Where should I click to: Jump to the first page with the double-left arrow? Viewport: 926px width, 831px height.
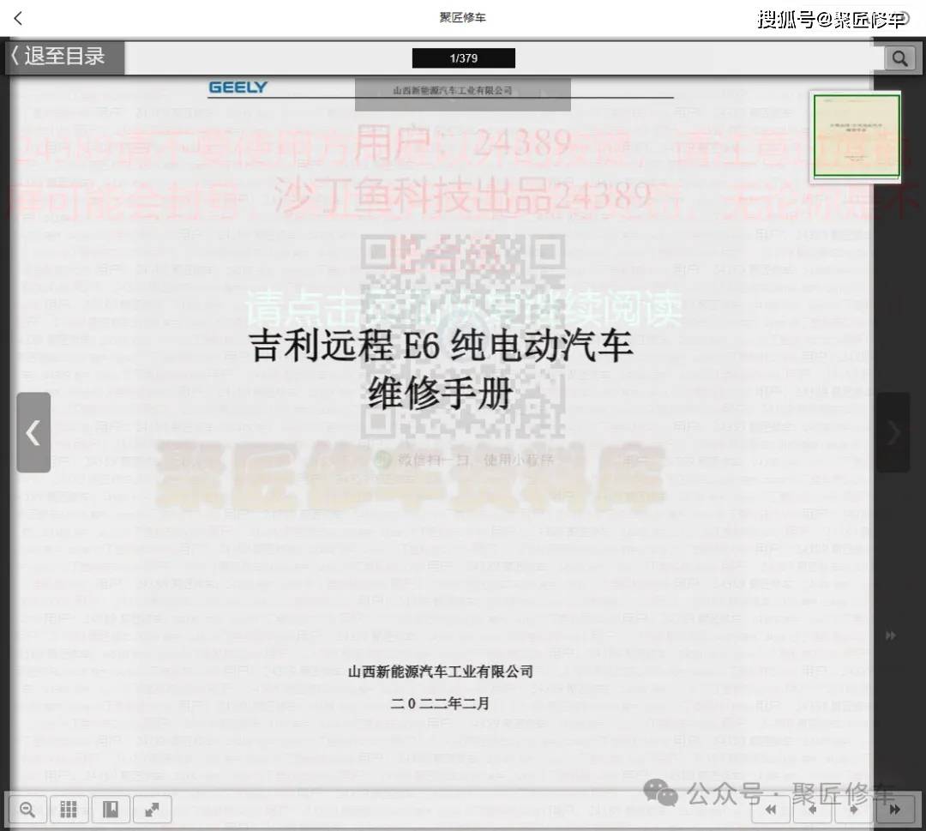click(771, 810)
